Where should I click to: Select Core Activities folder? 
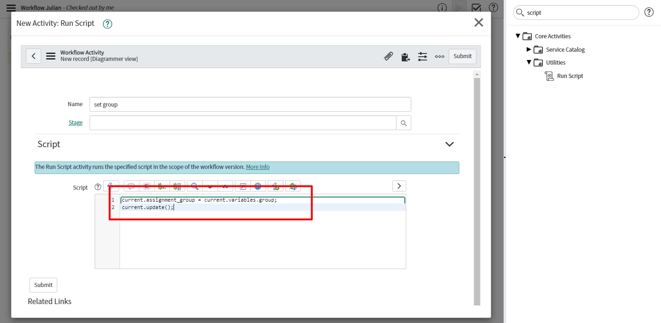[547, 36]
